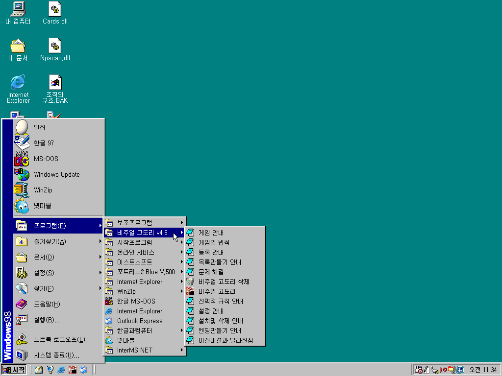
Task: Open the 내 컴퓨터 desktop icon
Action: 18,13
